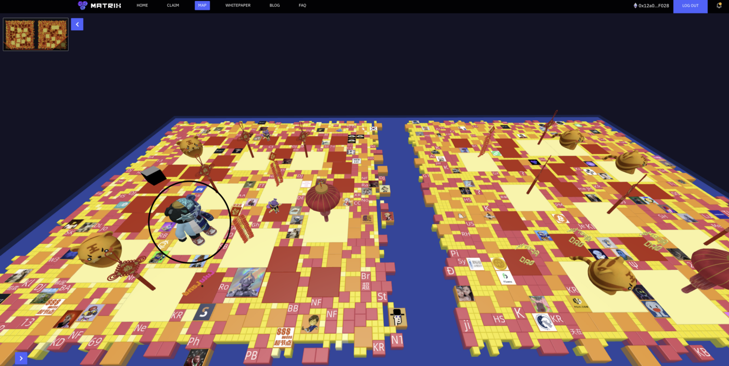Viewport: 729px width, 366px height.
Task: Collapse minimap with left chevron button
Action: point(77,24)
